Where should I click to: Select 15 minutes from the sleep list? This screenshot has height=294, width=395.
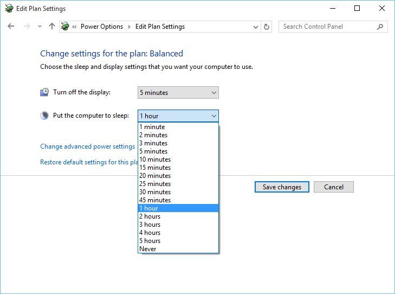point(155,168)
